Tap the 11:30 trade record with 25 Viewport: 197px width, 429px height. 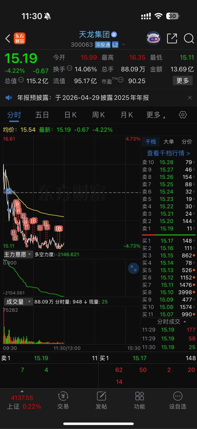[x=169, y=347]
